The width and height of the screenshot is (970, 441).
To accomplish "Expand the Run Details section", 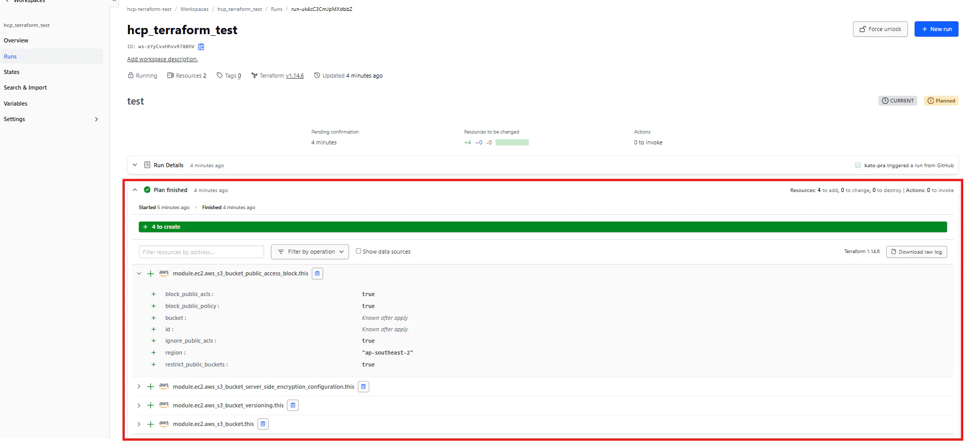I will pos(135,165).
